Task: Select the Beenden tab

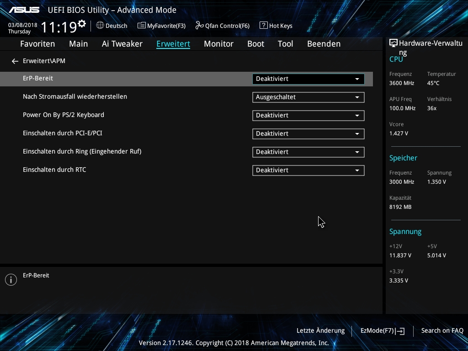Action: 324,44
